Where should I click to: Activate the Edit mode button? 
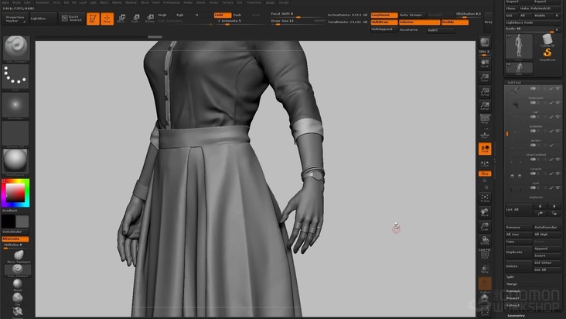point(93,18)
